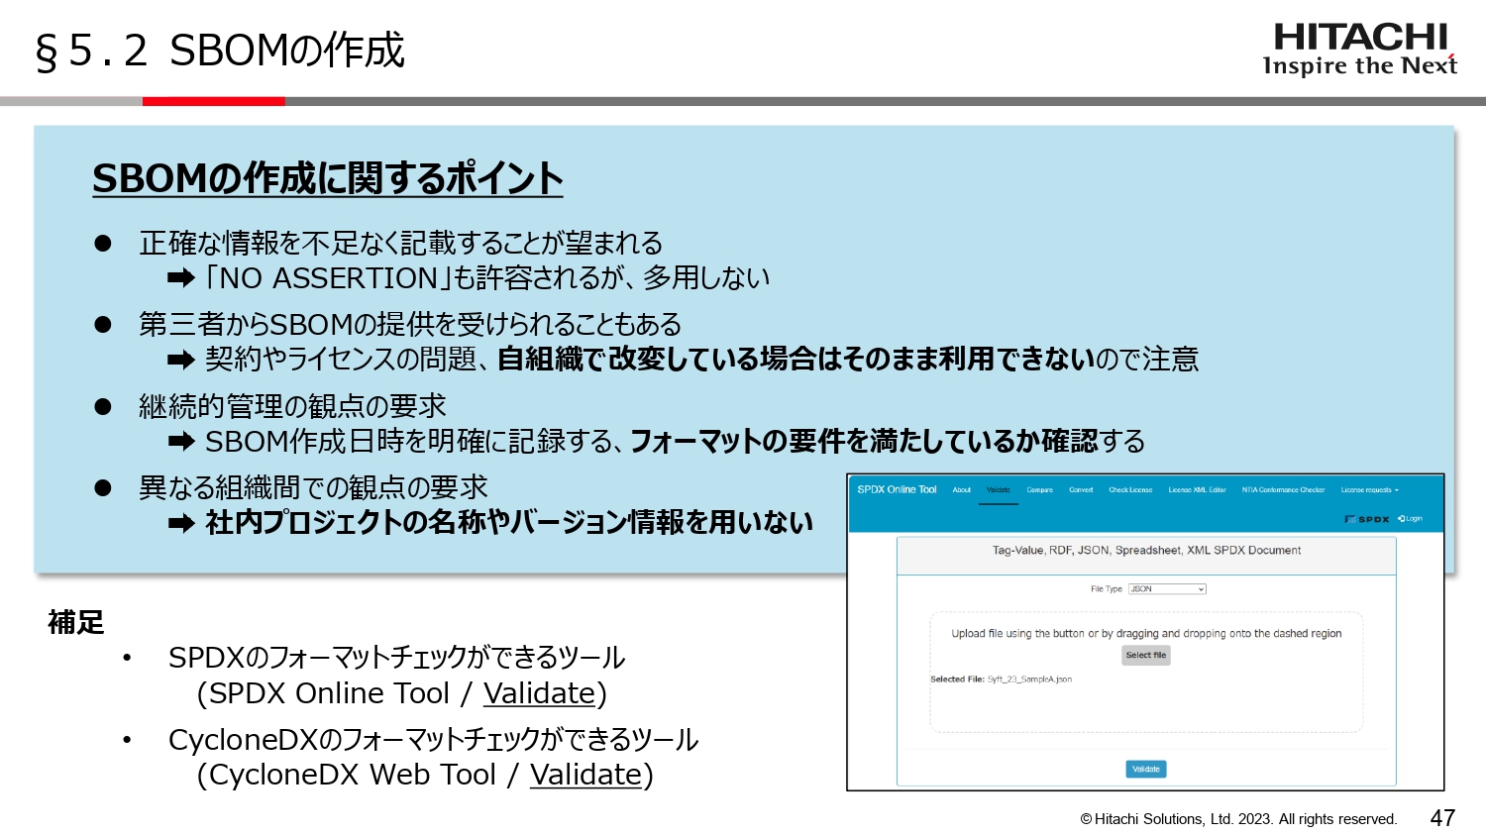The width and height of the screenshot is (1486, 836).
Task: Open Check License
Action: [1130, 489]
